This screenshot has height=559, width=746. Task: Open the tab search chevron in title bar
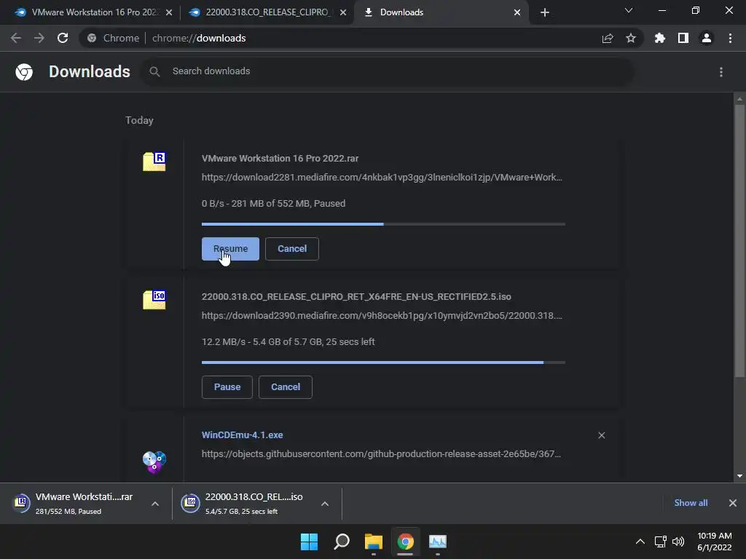629,10
